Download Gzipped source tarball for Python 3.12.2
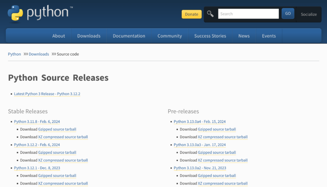 click(57, 153)
